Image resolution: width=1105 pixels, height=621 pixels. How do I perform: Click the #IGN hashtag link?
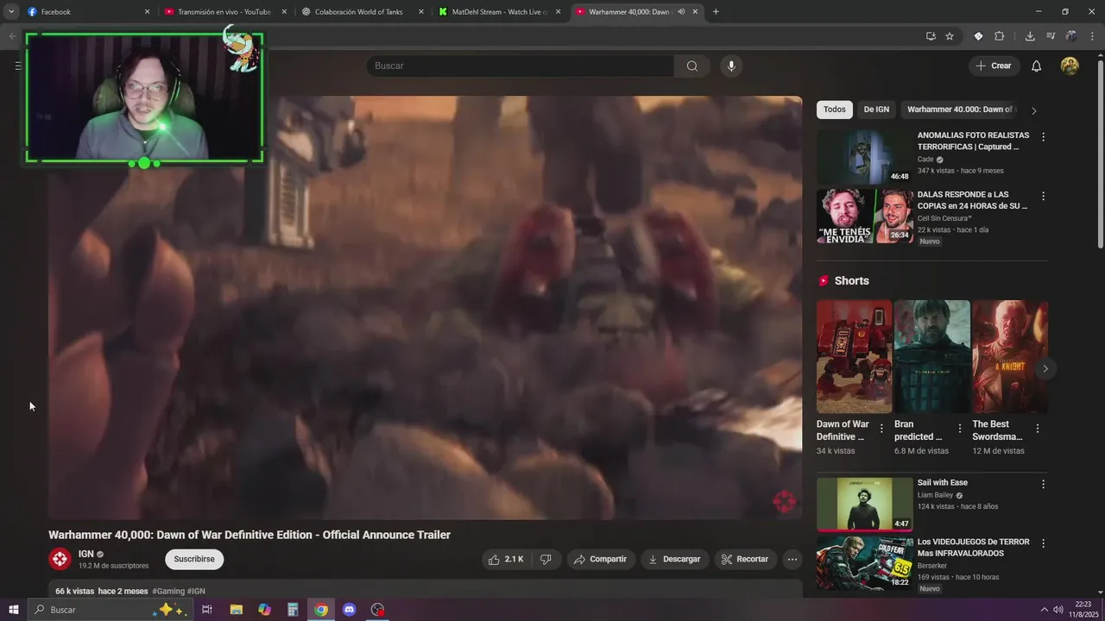click(x=196, y=591)
